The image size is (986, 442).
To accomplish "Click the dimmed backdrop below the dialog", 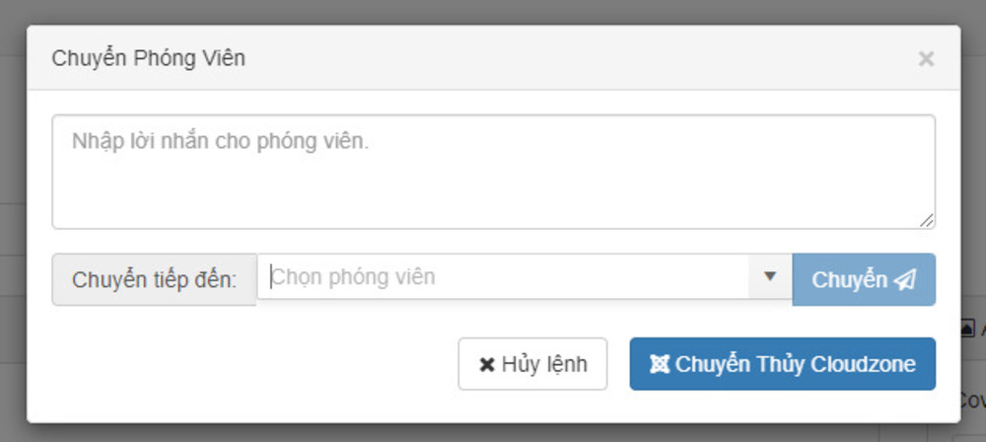I will 493,433.
